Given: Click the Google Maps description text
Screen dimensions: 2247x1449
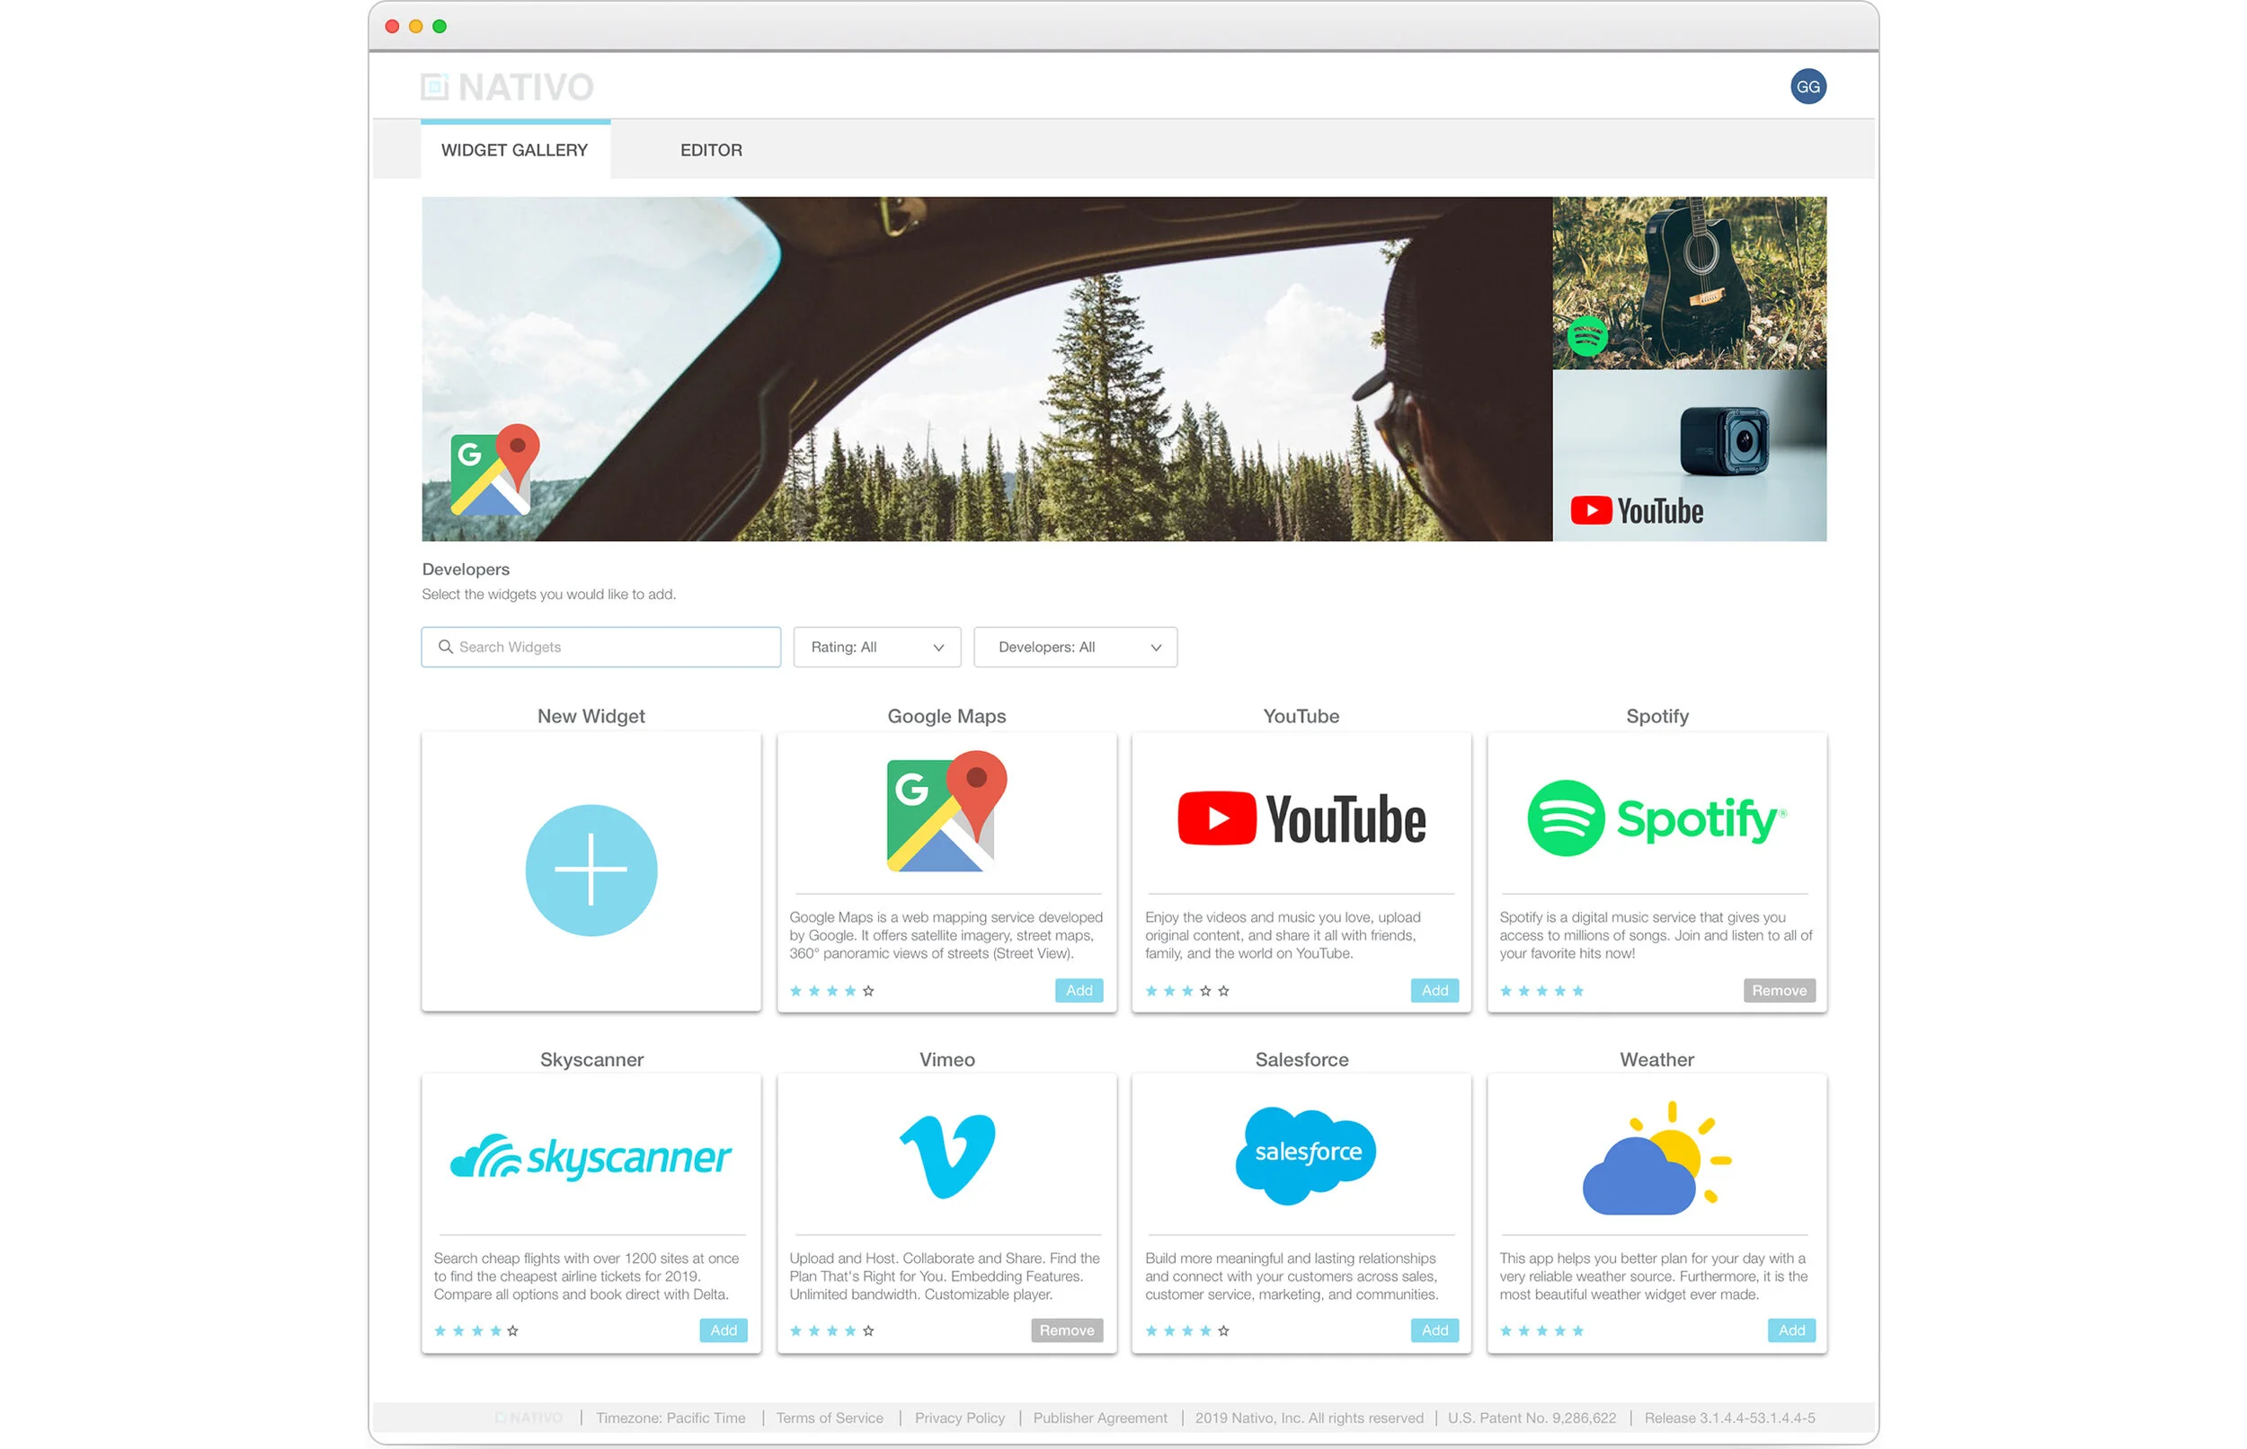Looking at the screenshot, I should (x=946, y=934).
